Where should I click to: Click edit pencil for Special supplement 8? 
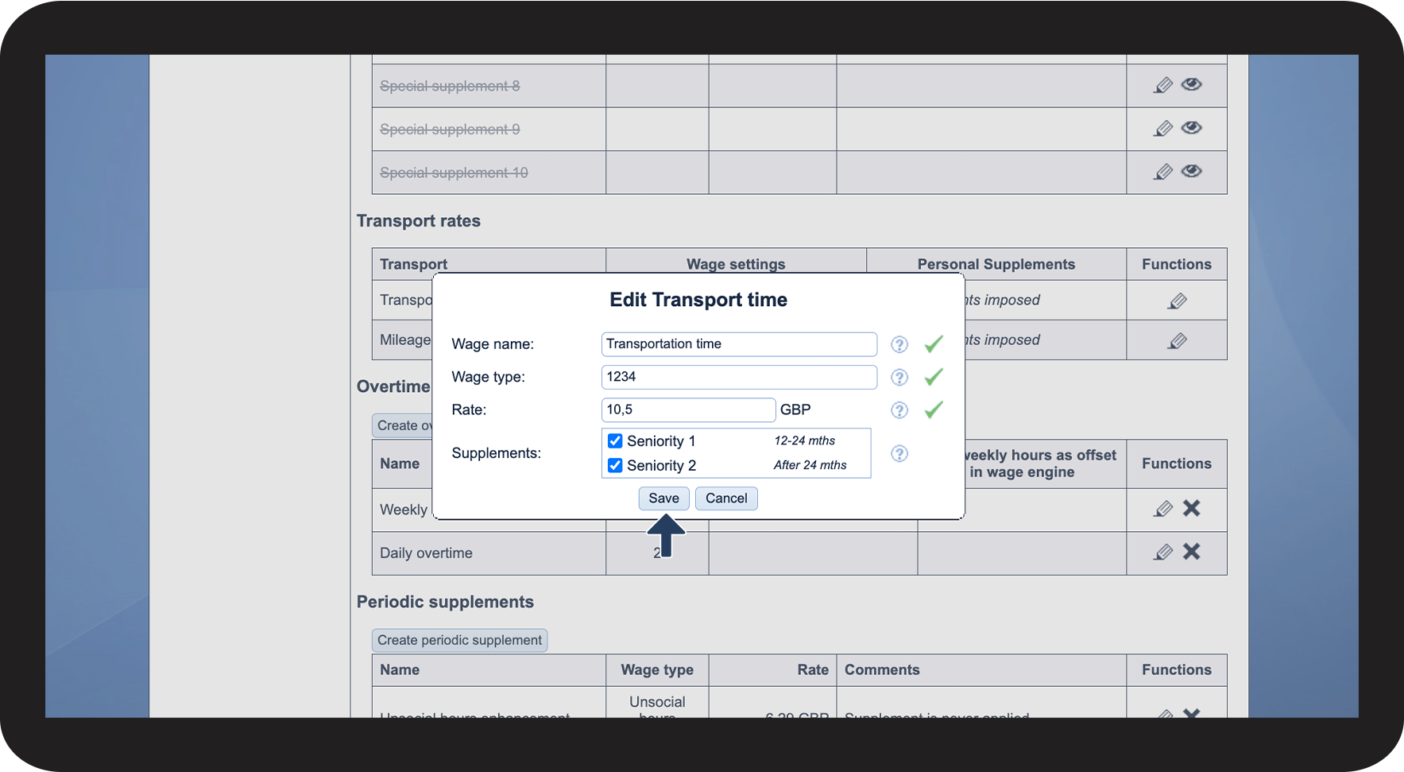pyautogui.click(x=1162, y=86)
